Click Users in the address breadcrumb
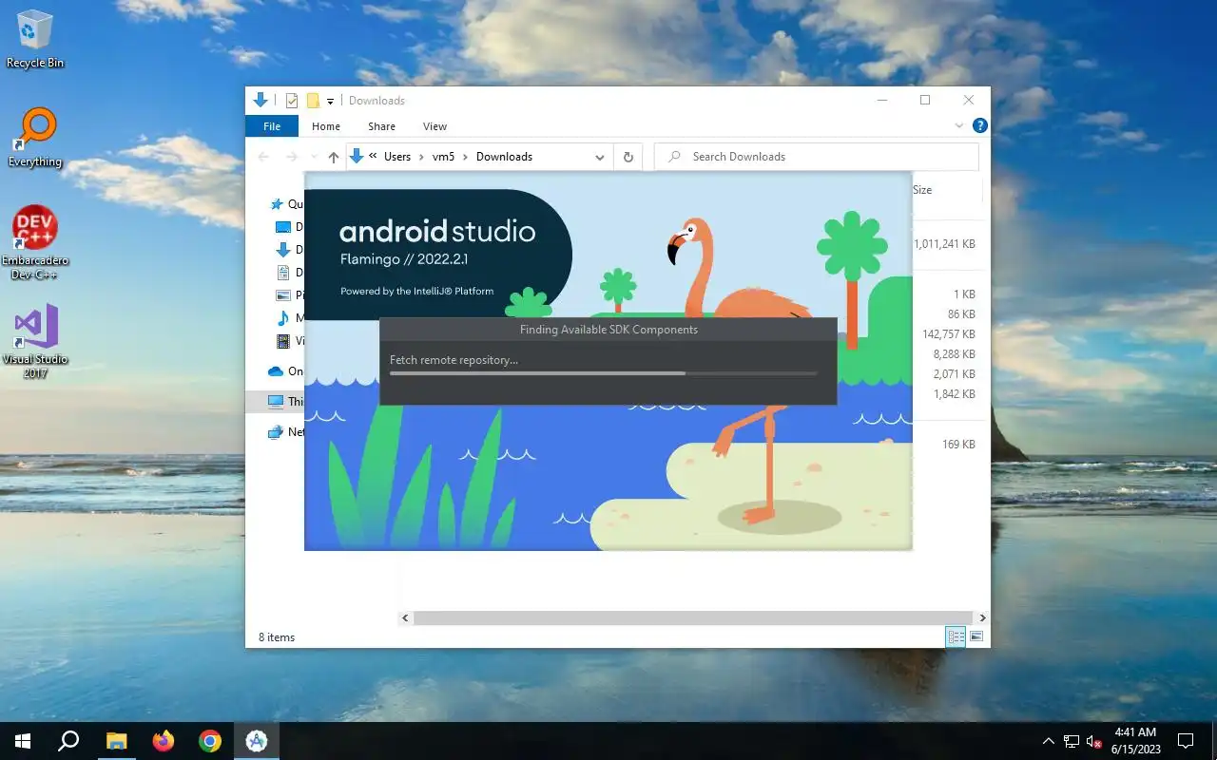 click(x=397, y=157)
